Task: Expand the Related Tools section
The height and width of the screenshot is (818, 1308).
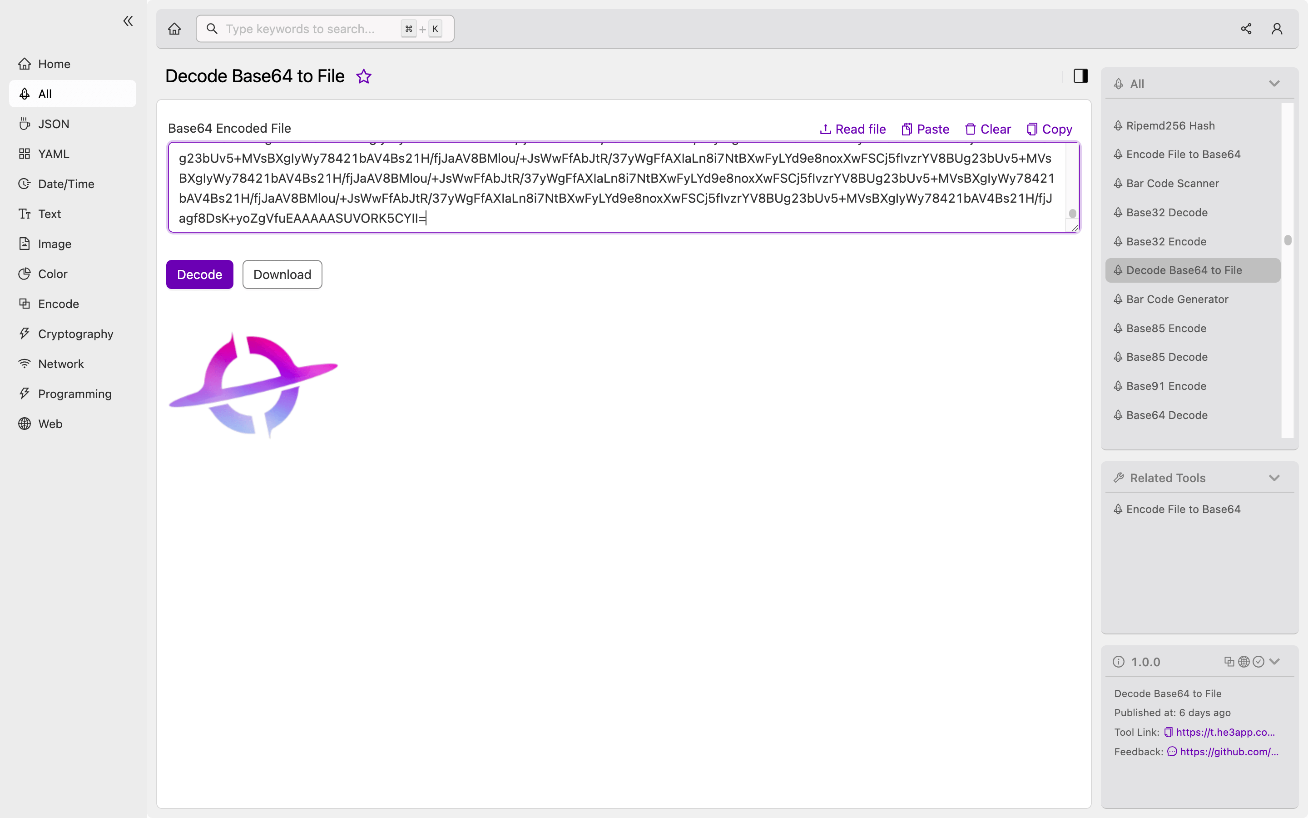Action: point(1275,478)
